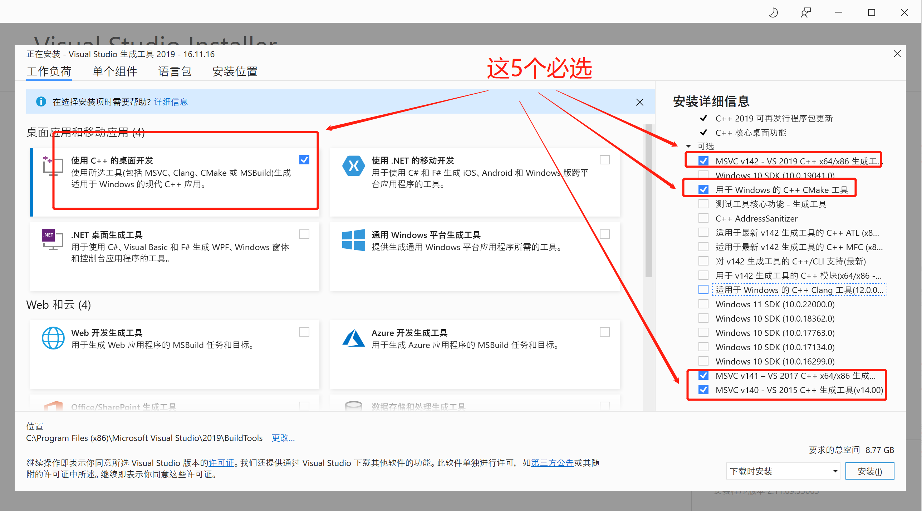Screen dimensions: 922x511
Task: Open the 许可证 license link
Action: tap(221, 463)
